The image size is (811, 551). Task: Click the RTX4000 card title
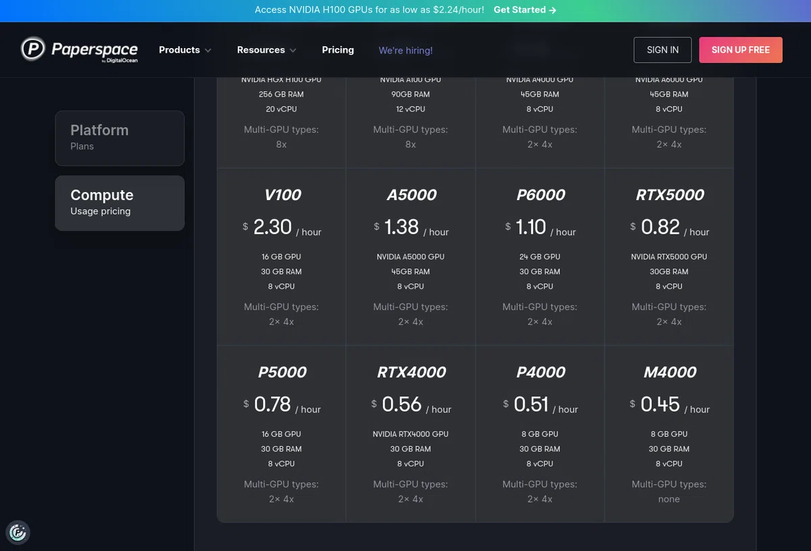tap(411, 372)
